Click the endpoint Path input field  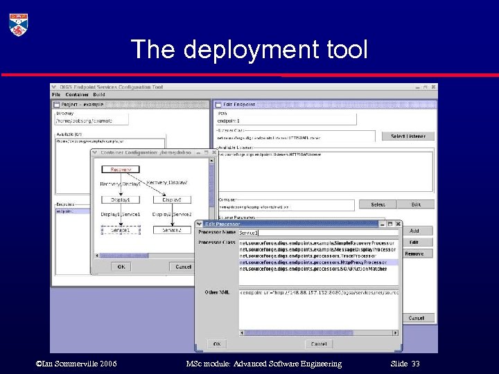coord(286,121)
